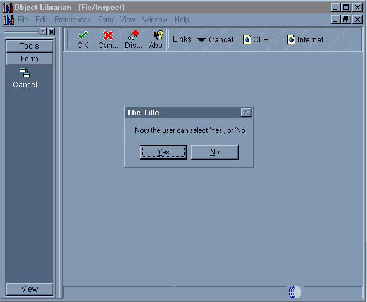Open the Window menu
The width and height of the screenshot is (367, 302).
(x=155, y=20)
